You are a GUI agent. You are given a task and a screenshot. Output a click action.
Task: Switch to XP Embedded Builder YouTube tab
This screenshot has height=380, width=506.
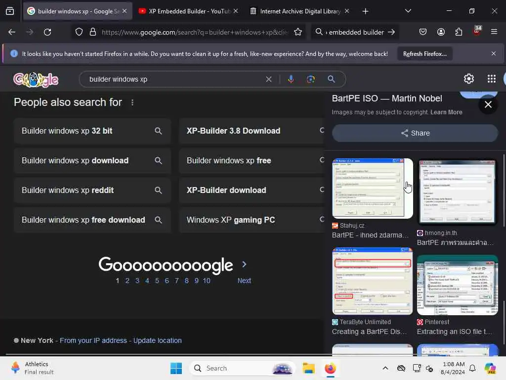pyautogui.click(x=189, y=11)
